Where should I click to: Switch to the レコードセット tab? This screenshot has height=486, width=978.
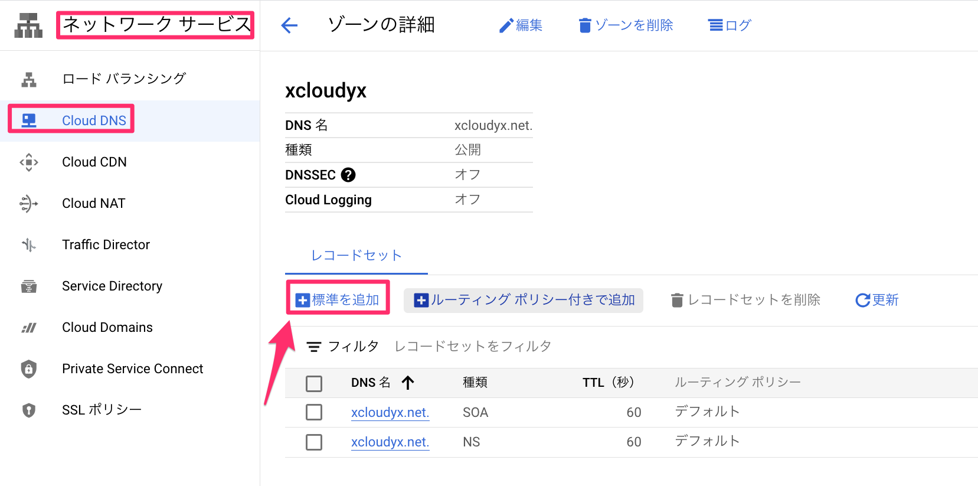pyautogui.click(x=355, y=255)
